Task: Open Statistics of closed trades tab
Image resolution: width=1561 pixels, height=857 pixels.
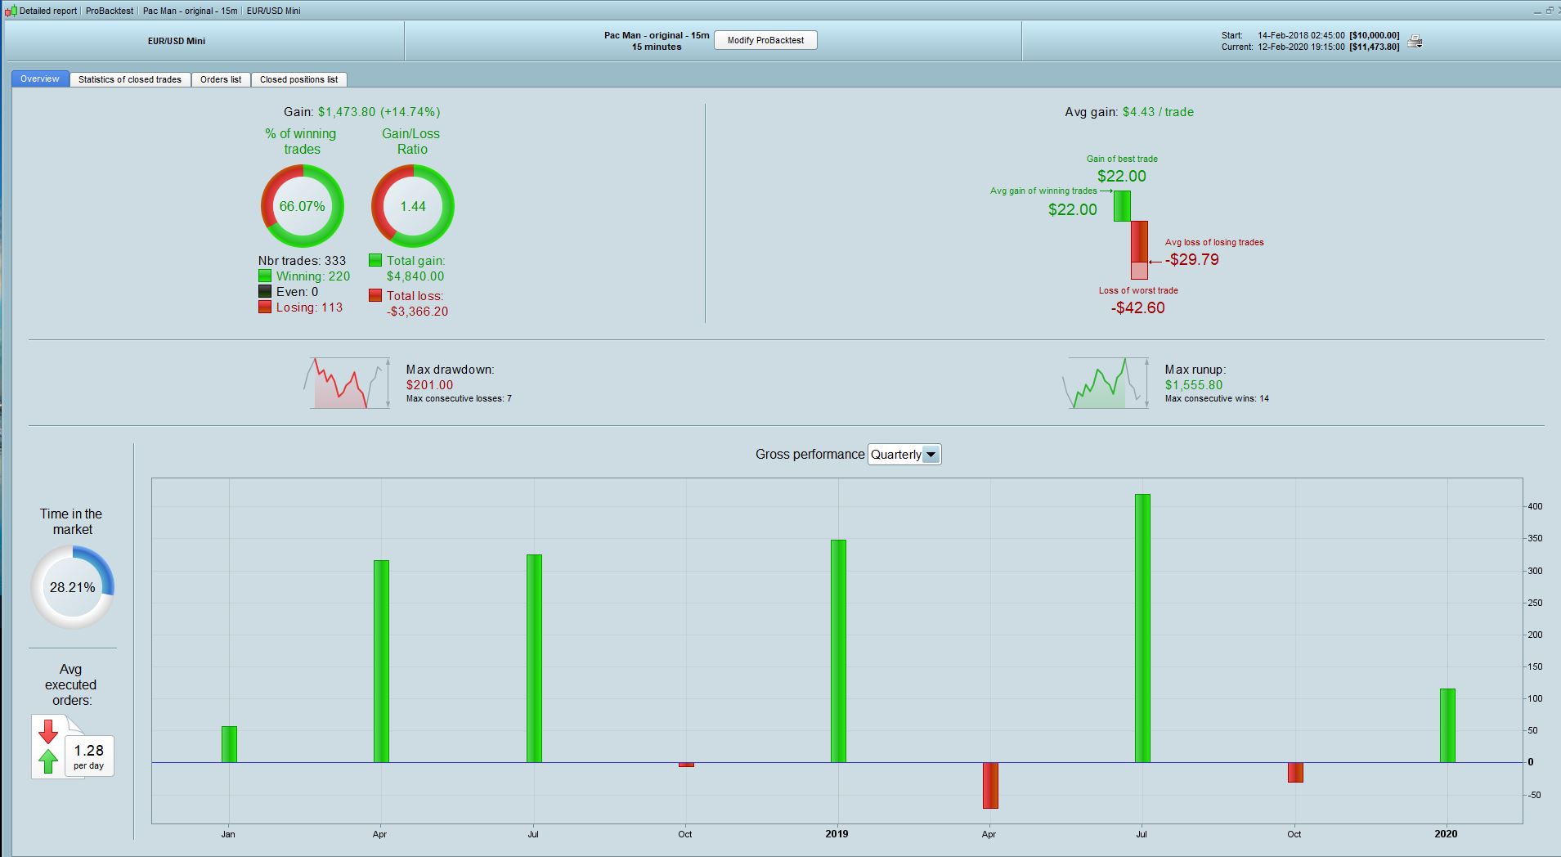Action: click(x=130, y=79)
